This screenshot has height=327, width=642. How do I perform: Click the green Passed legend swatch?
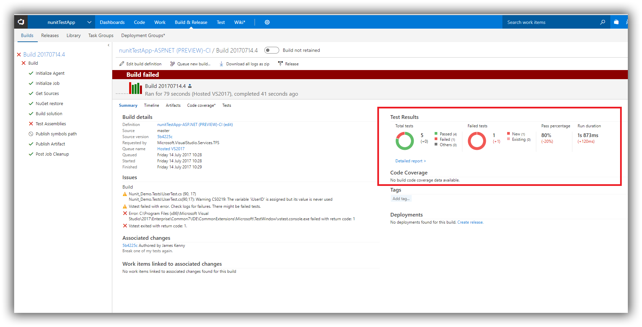click(x=436, y=133)
